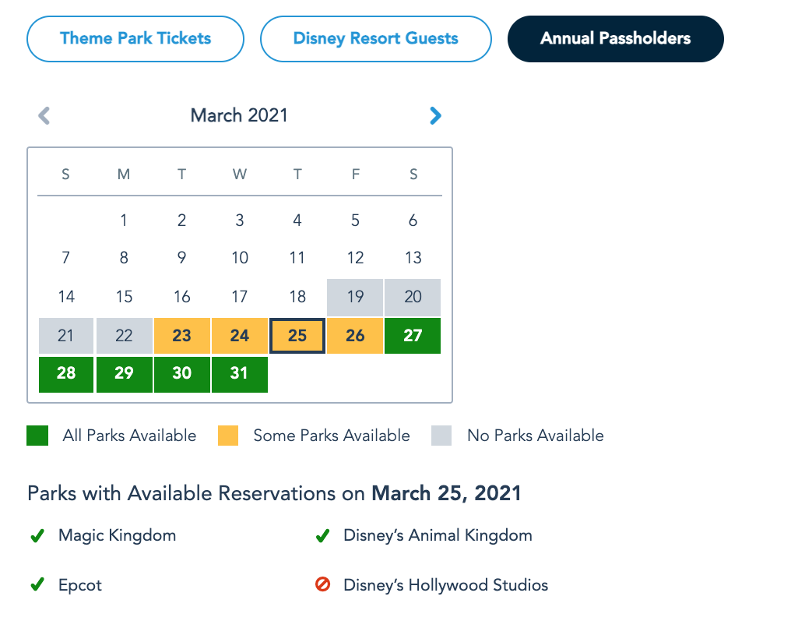
Task: Switch to the Disney Resort Guests tab
Action: click(375, 38)
